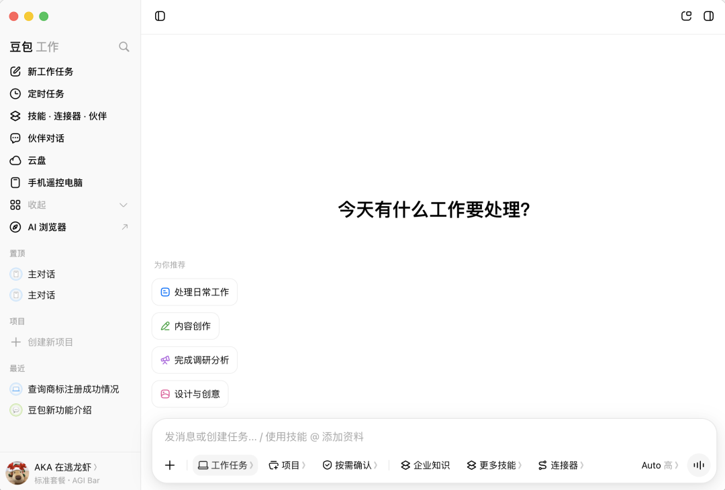Toggle the left sidebar
725x490 pixels.
pyautogui.click(x=160, y=16)
